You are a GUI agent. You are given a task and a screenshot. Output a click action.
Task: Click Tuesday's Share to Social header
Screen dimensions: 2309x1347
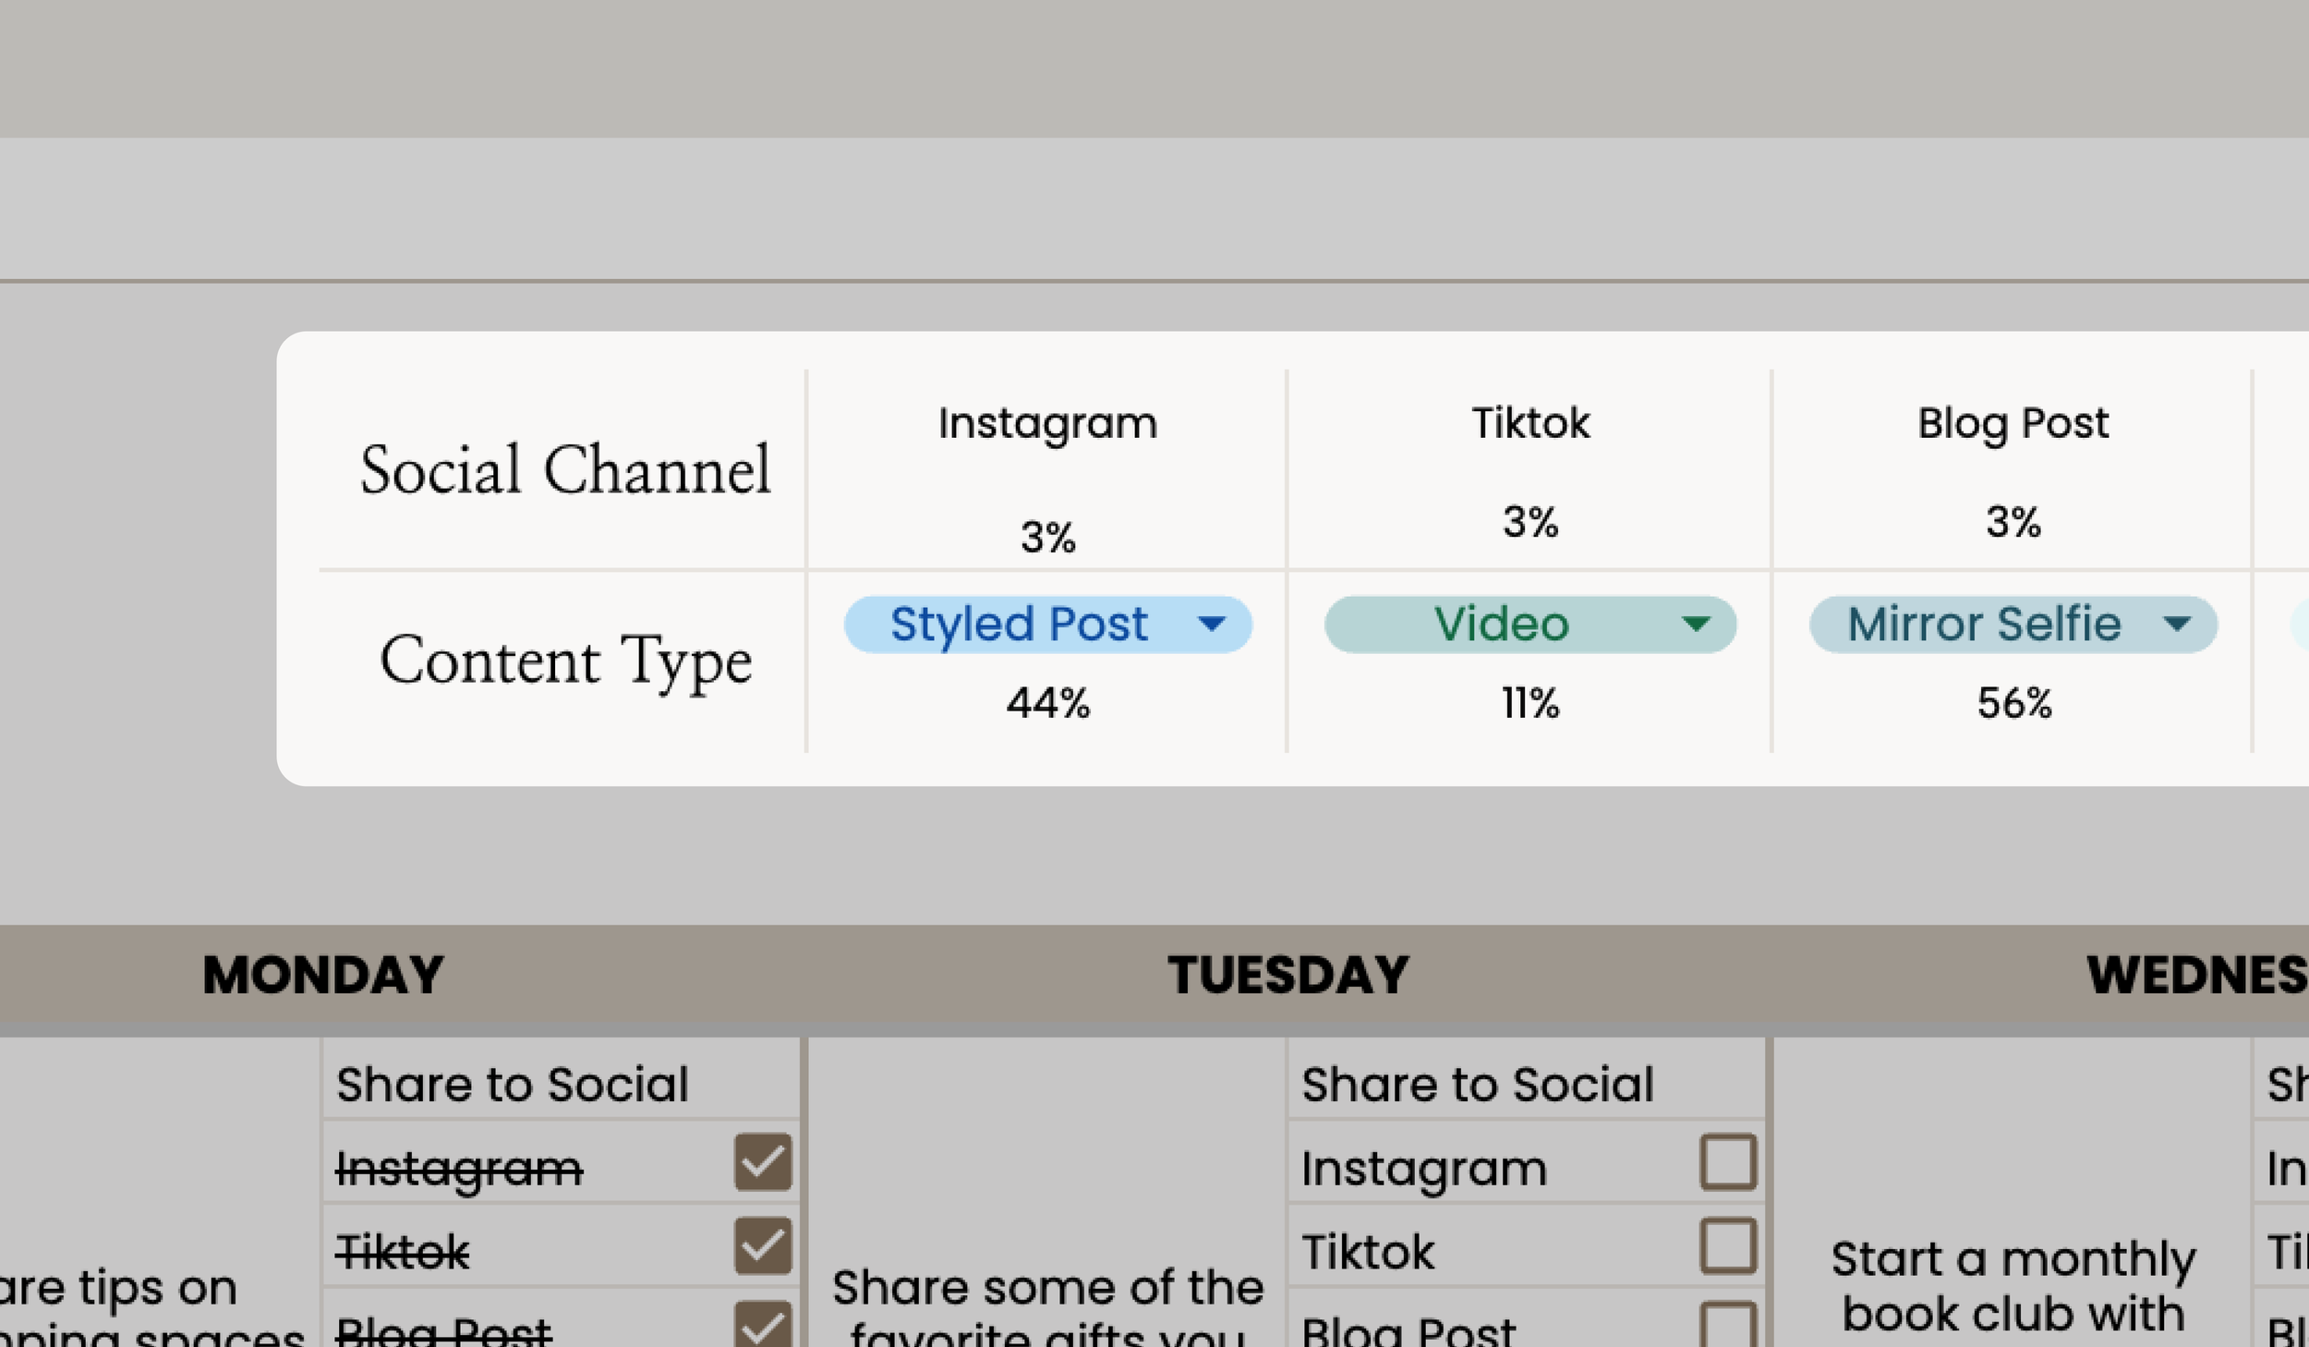tap(1477, 1085)
